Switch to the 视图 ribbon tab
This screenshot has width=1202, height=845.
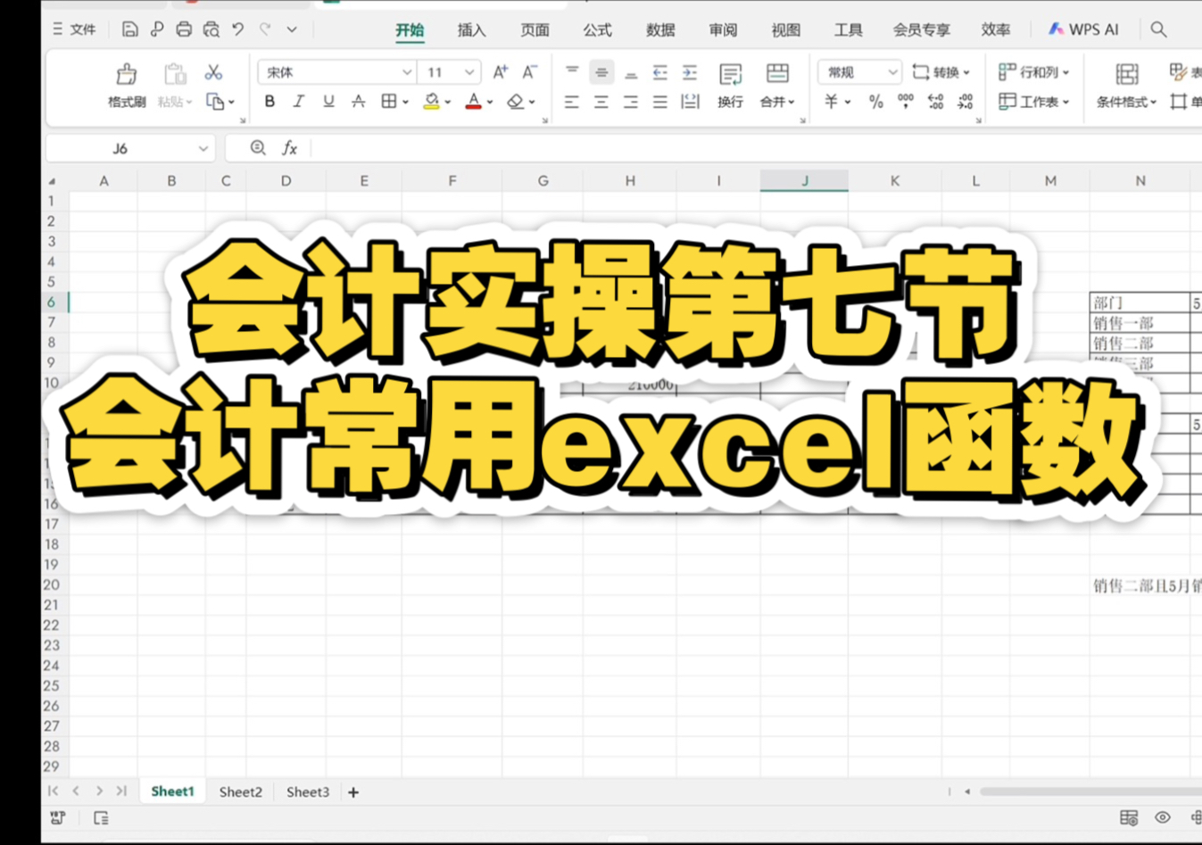tap(785, 30)
